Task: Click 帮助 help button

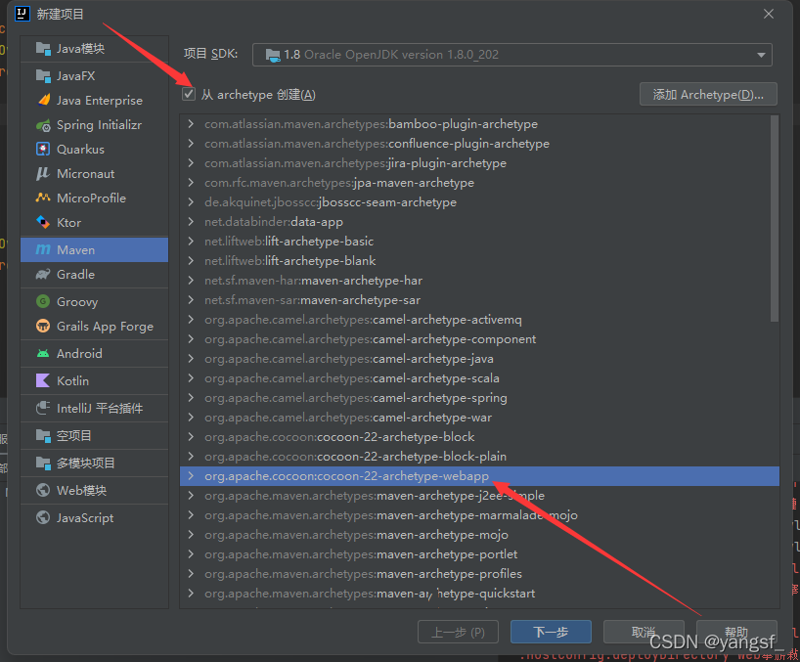Action: [736, 632]
